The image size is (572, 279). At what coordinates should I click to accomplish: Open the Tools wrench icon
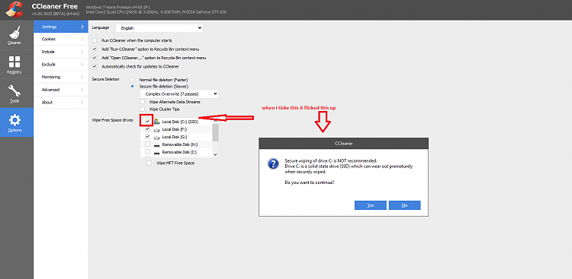(x=14, y=91)
